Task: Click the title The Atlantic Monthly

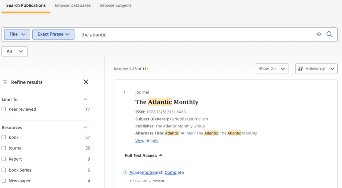Action: tap(167, 102)
